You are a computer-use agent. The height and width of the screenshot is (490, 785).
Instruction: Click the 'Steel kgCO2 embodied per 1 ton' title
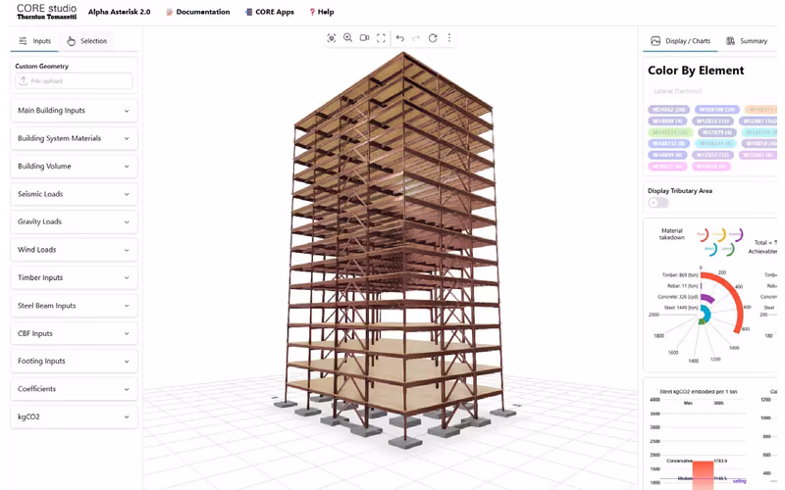click(x=698, y=391)
